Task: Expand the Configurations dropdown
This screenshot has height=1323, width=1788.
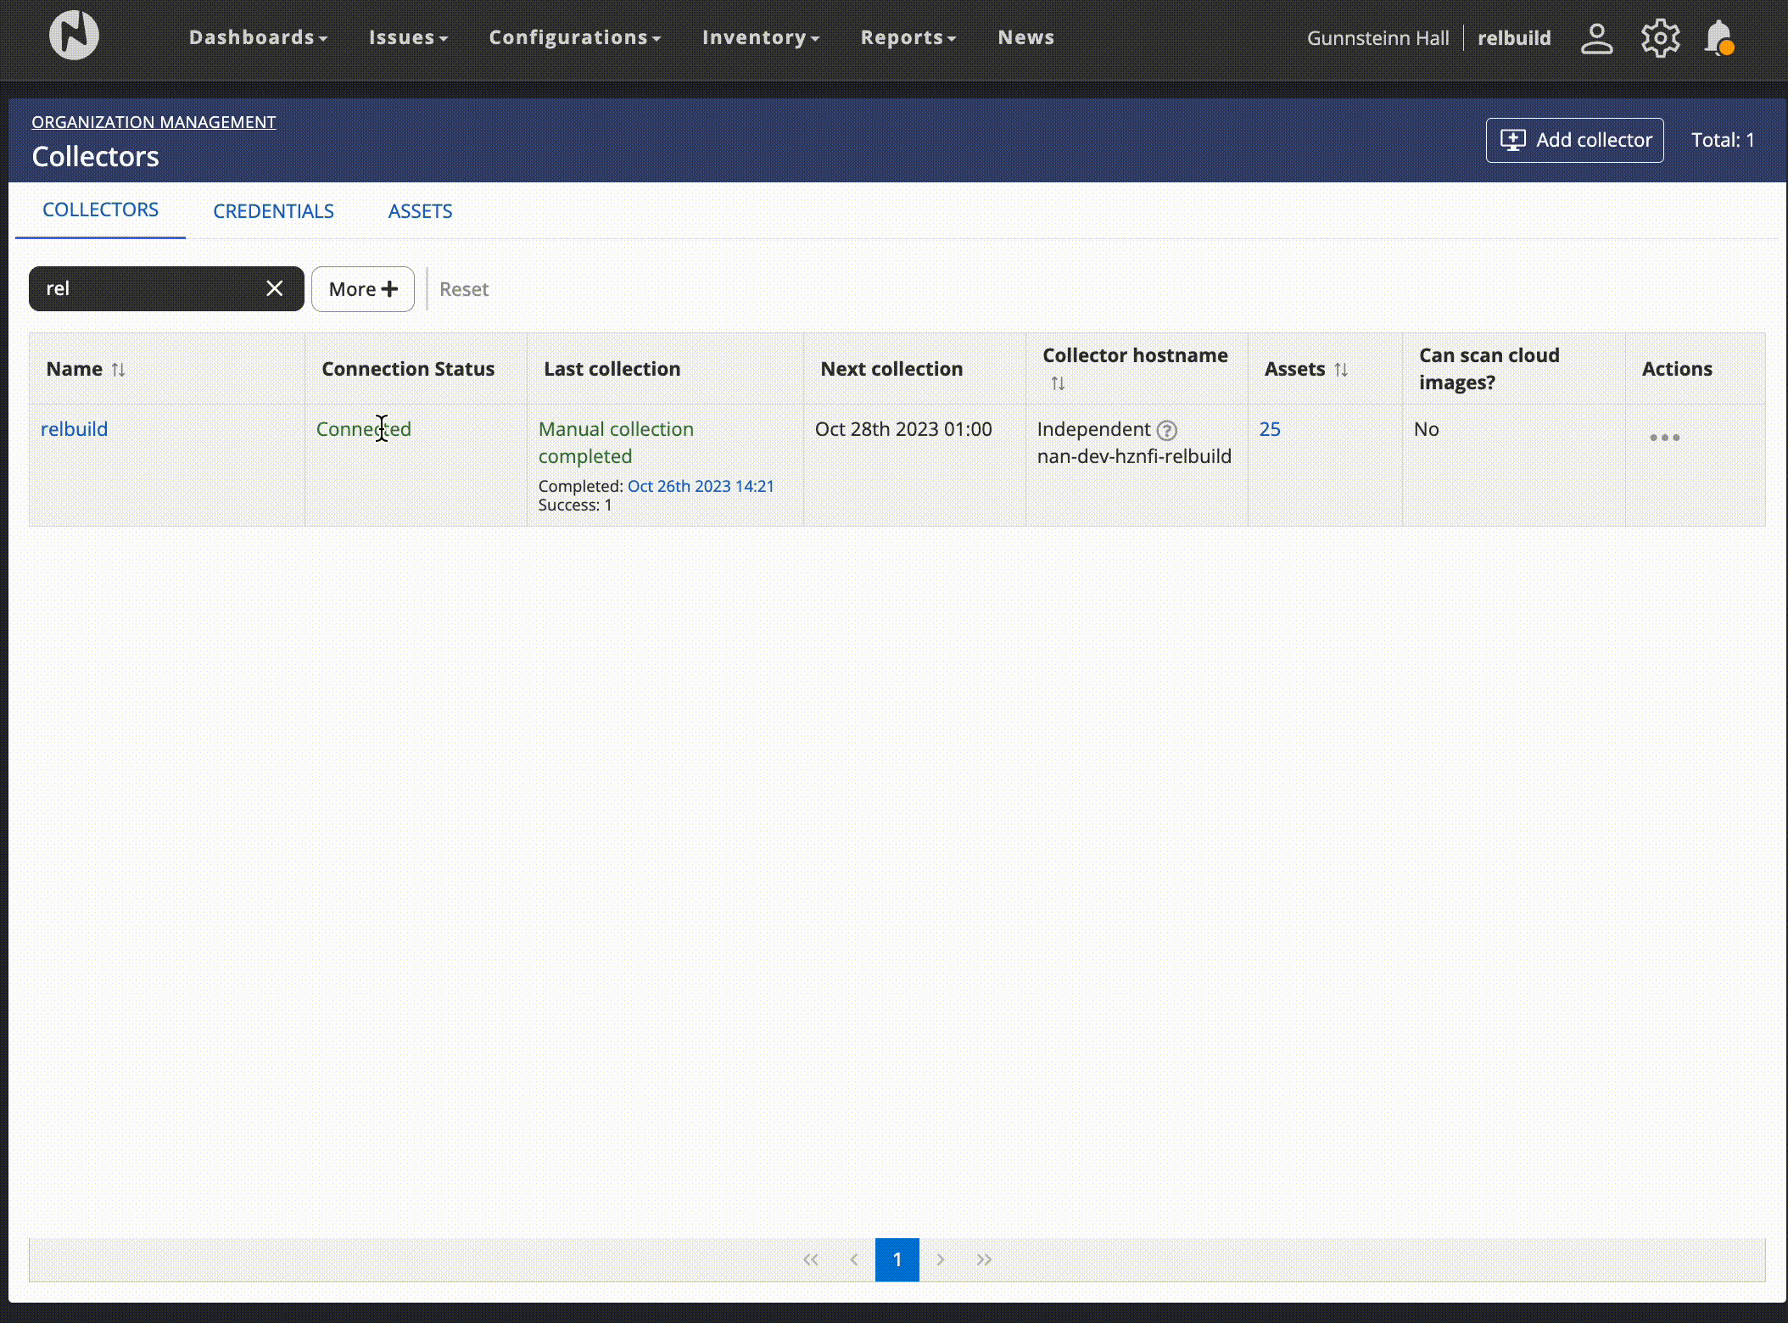Action: click(x=574, y=37)
